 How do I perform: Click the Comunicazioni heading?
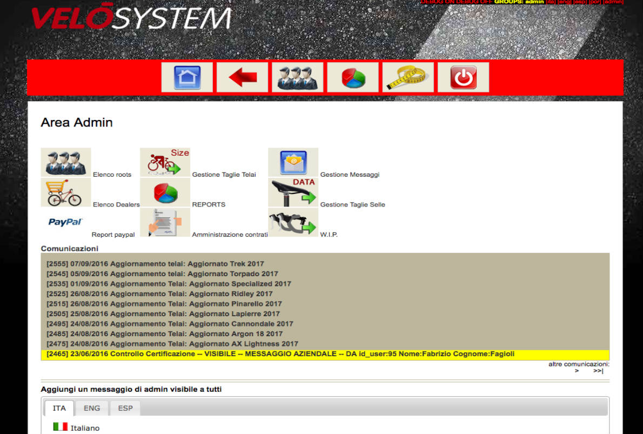(x=70, y=249)
